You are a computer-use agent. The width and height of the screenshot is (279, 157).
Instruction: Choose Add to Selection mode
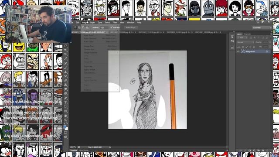[79, 27]
